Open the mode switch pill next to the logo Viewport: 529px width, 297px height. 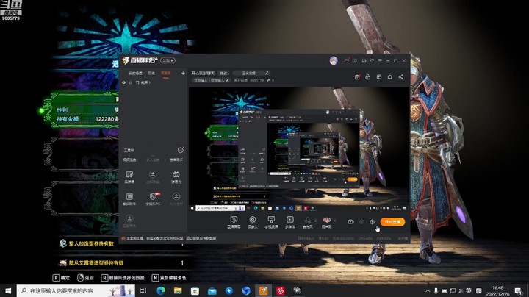point(168,60)
